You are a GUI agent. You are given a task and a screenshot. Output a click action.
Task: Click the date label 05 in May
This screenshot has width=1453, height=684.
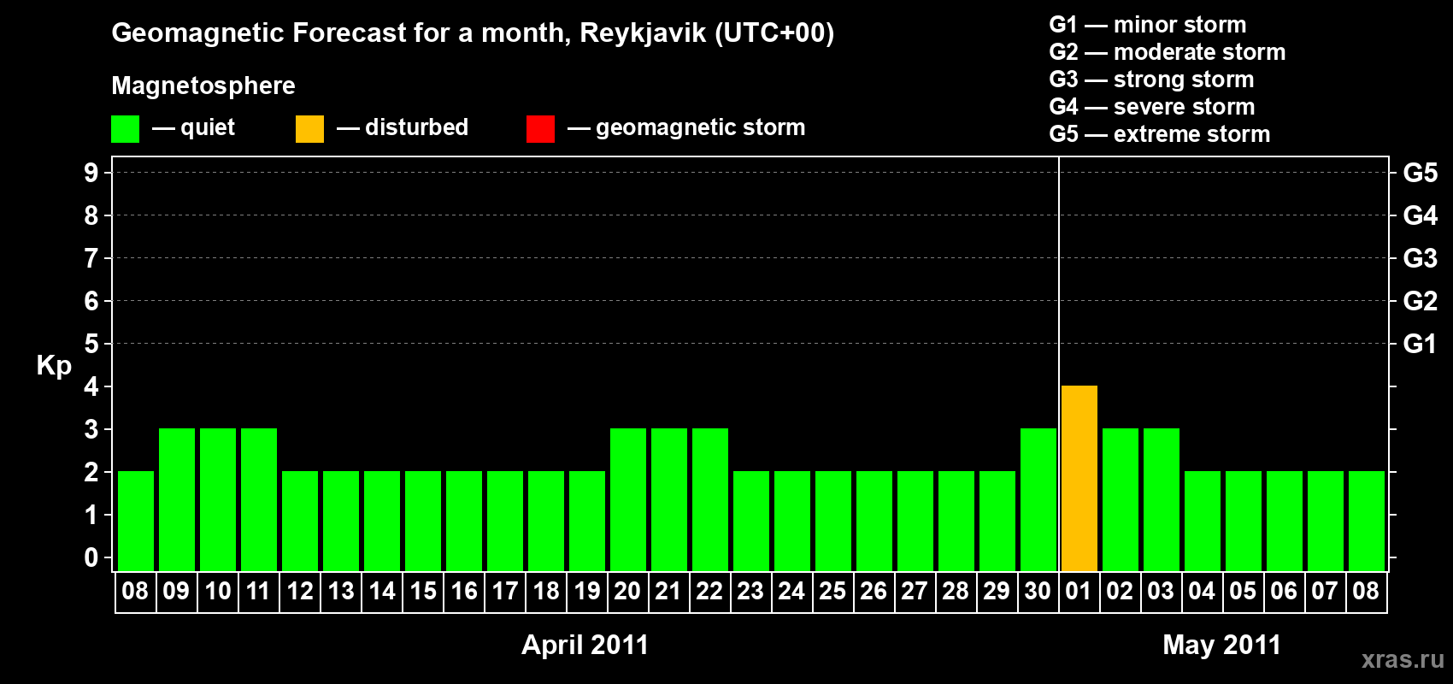point(1243,591)
